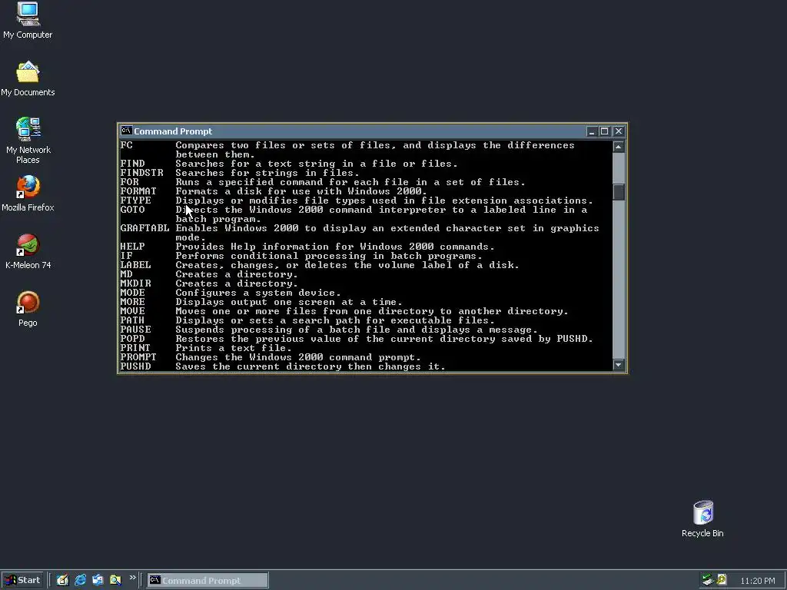The image size is (787, 590).
Task: Click the 11:20 PM clock
Action: click(x=757, y=581)
